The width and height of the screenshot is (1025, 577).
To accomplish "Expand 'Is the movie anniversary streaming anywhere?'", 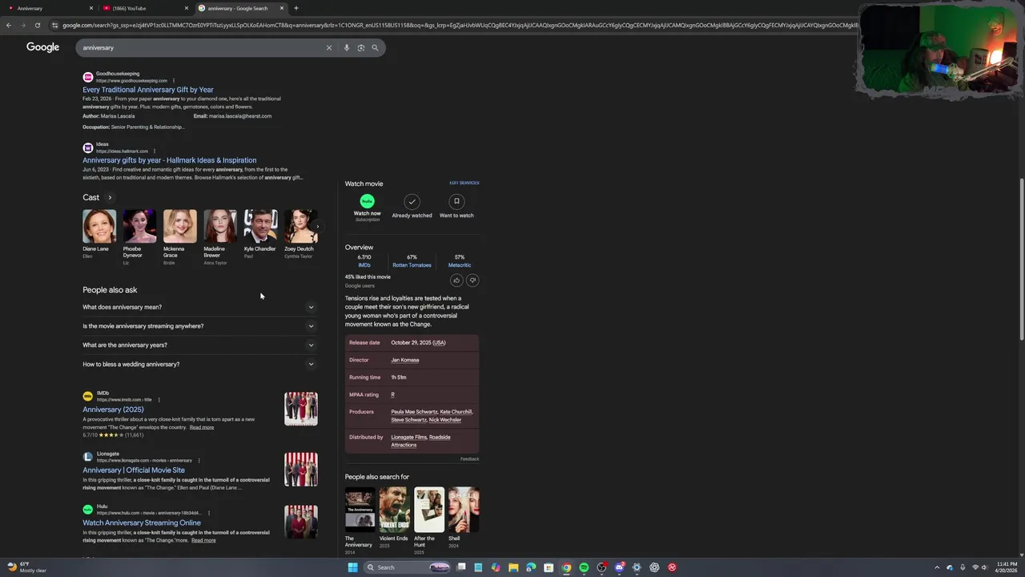I will (199, 326).
